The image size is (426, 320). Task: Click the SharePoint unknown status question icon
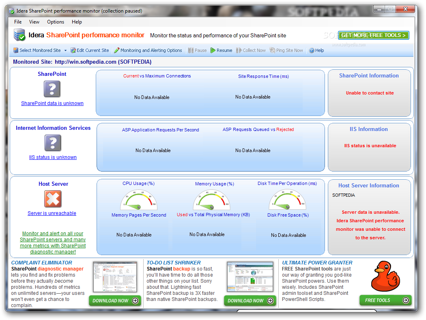52,89
